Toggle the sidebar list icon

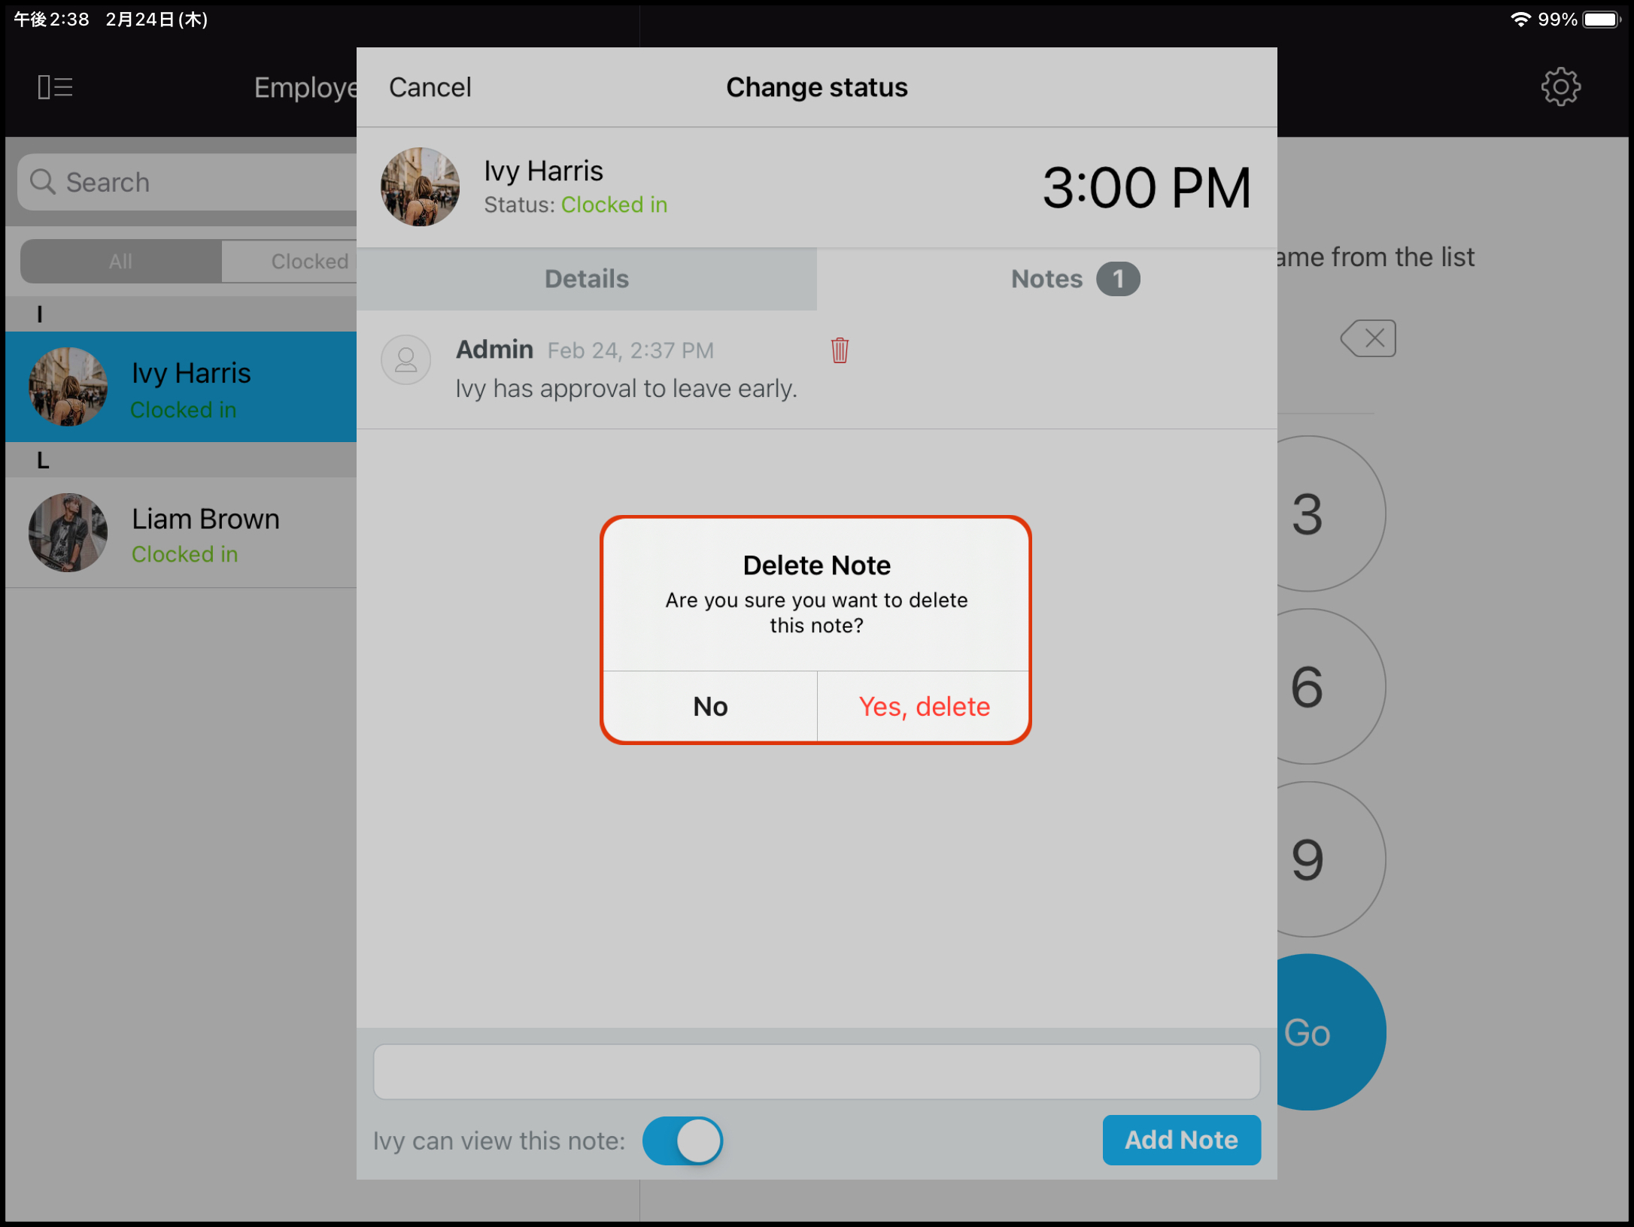pyautogui.click(x=55, y=87)
